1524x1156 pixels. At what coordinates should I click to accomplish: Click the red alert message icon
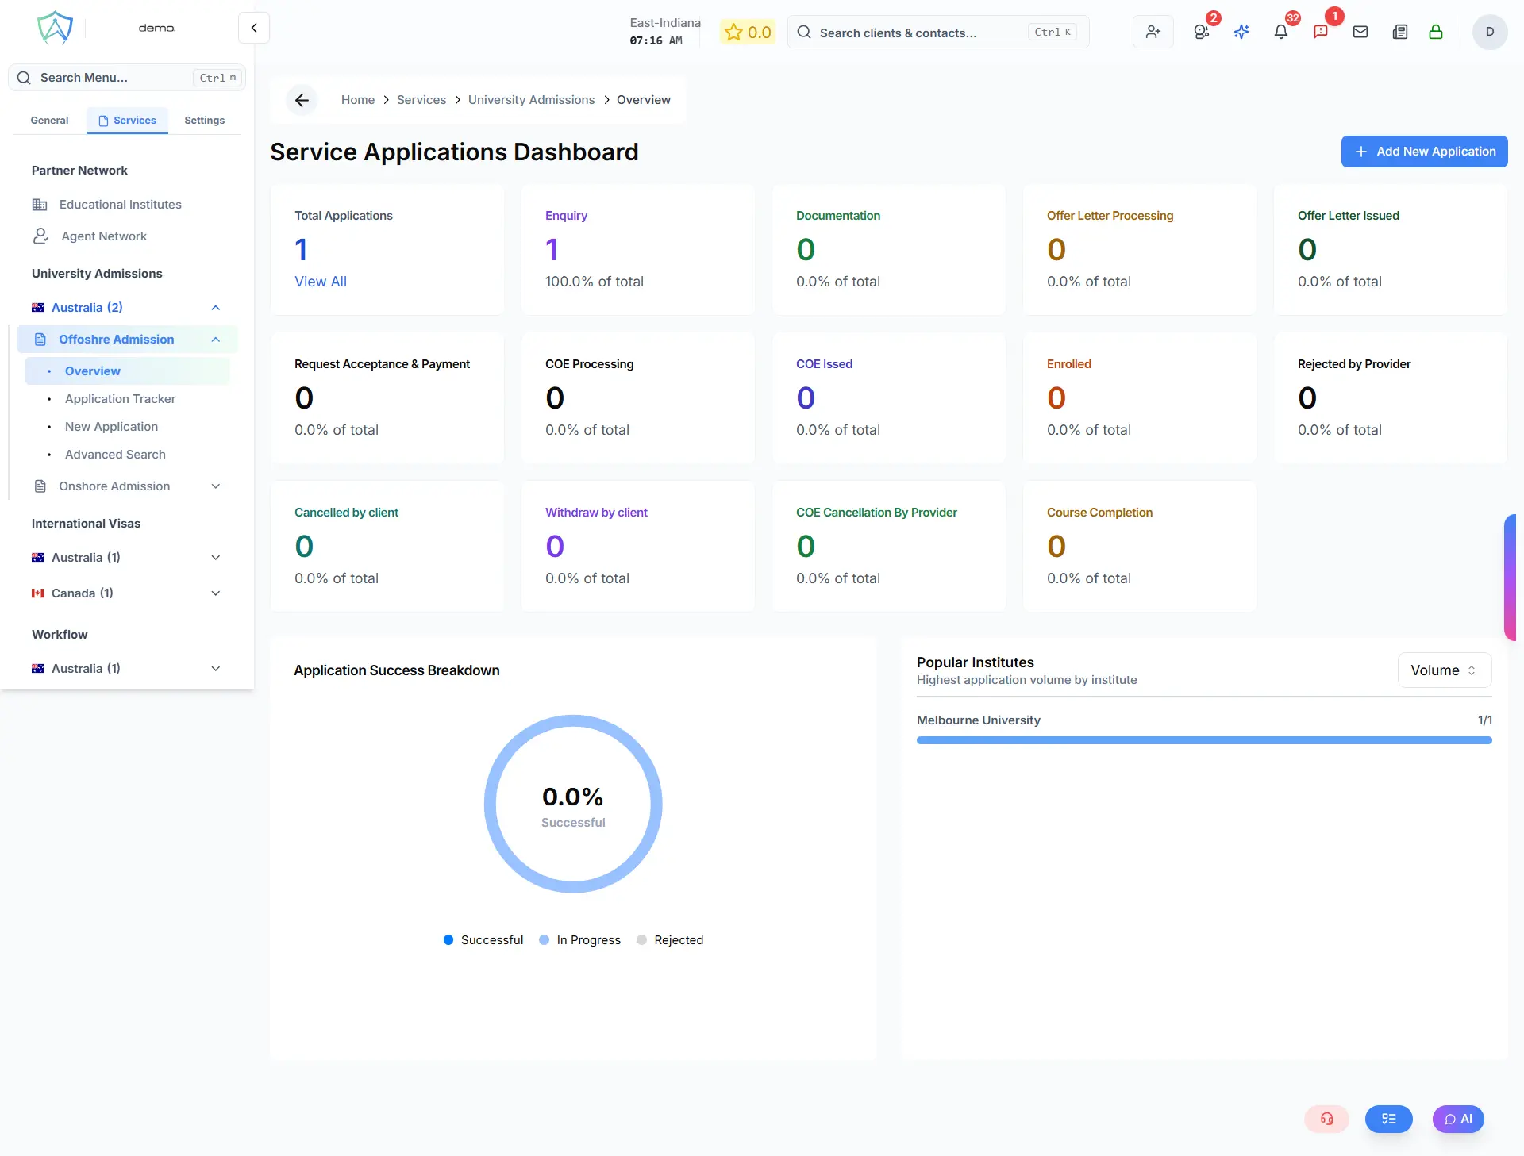pos(1320,32)
